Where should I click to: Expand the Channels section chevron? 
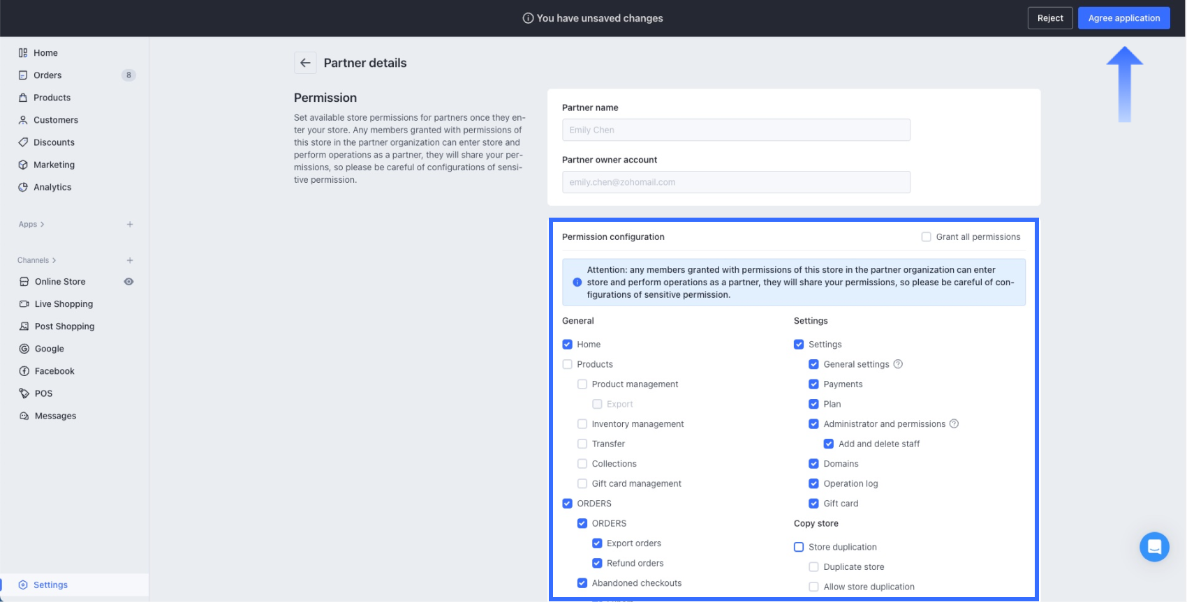click(x=54, y=260)
